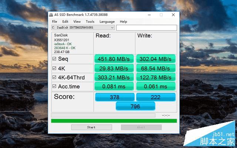The height and width of the screenshot is (148, 237).
Task: Open the Tools menu
Action: (x=90, y=21)
